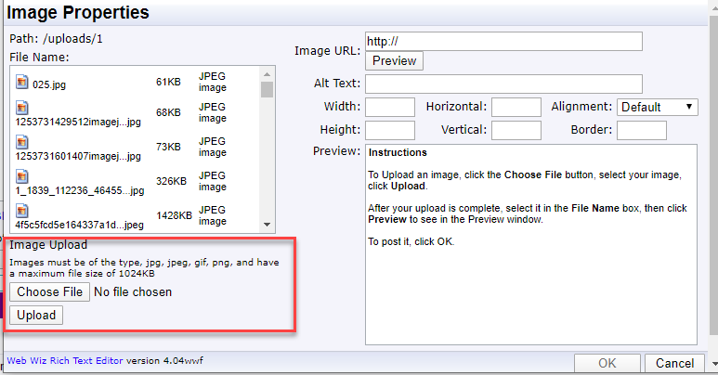
Task: Click the OK button
Action: coord(607,363)
